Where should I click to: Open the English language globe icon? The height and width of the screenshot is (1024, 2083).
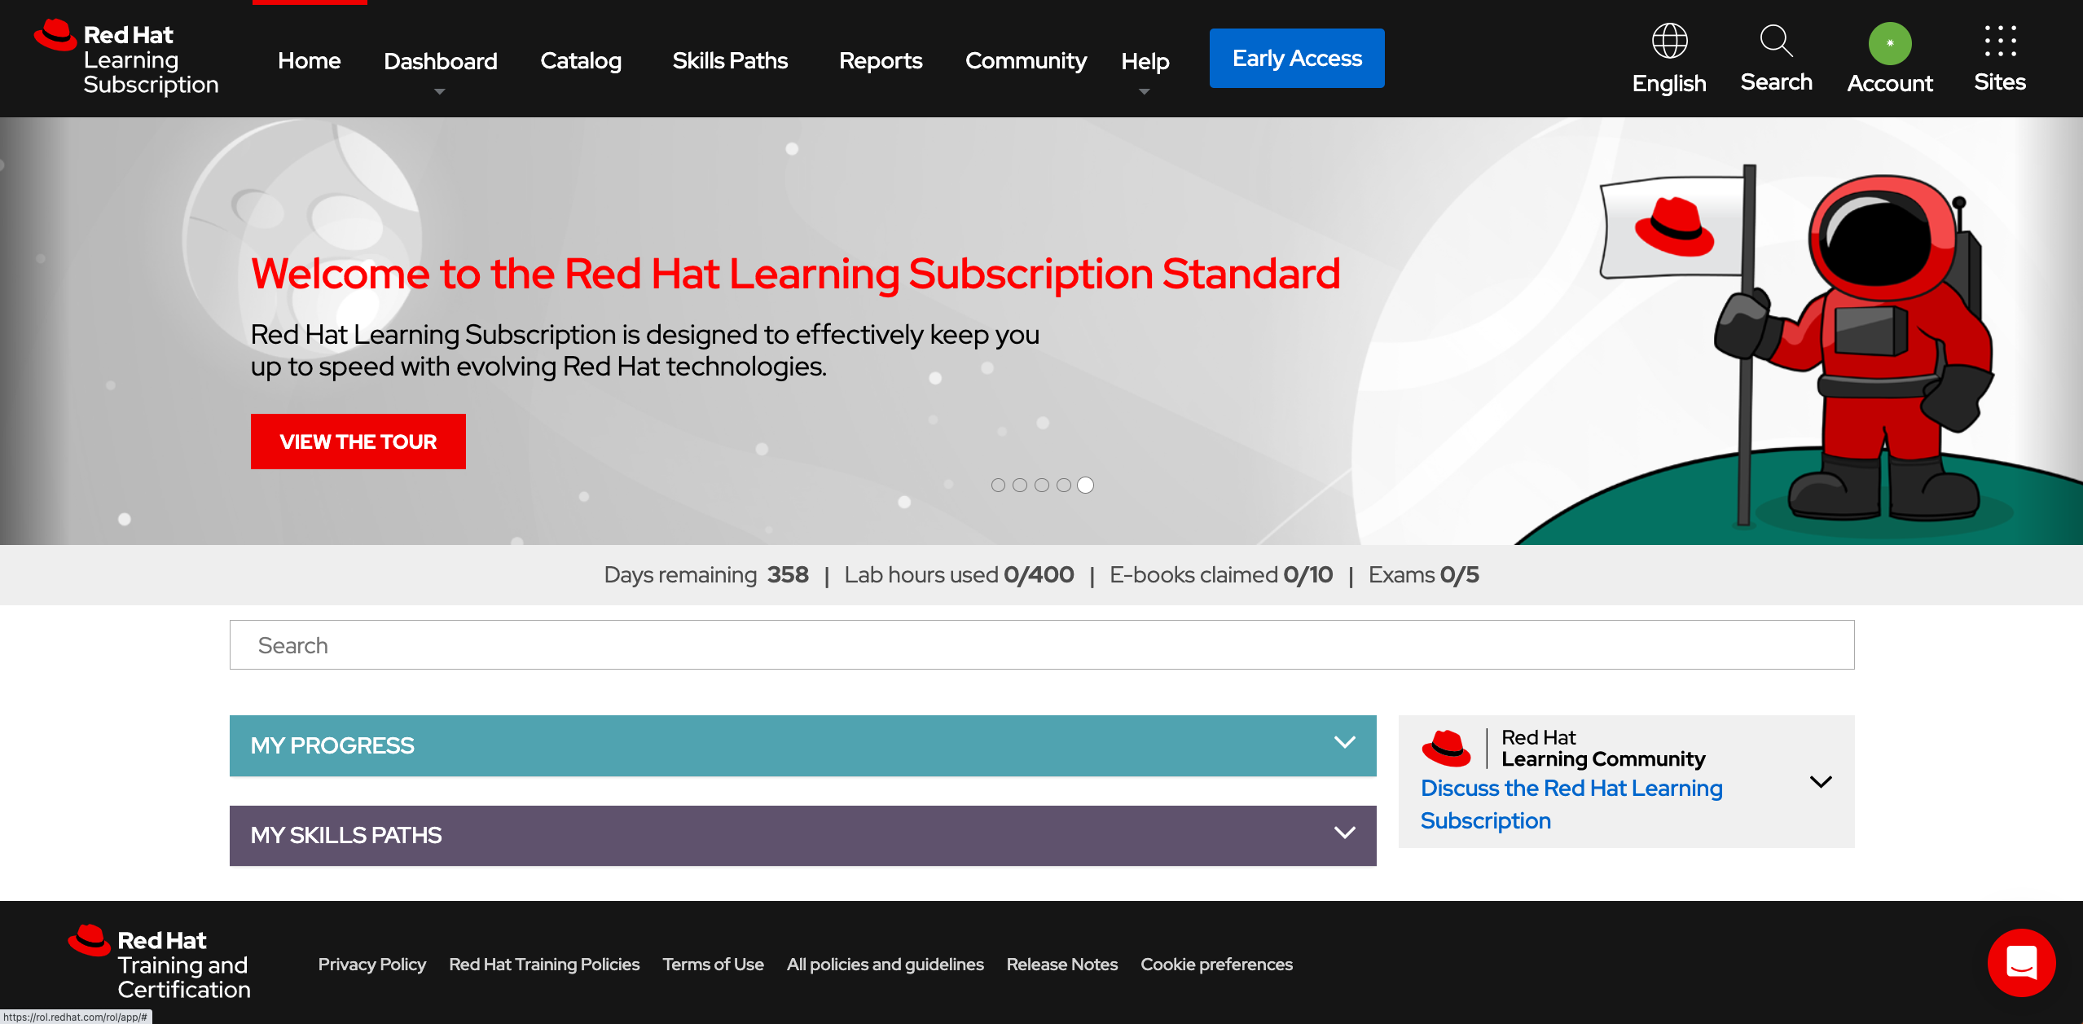click(1668, 42)
